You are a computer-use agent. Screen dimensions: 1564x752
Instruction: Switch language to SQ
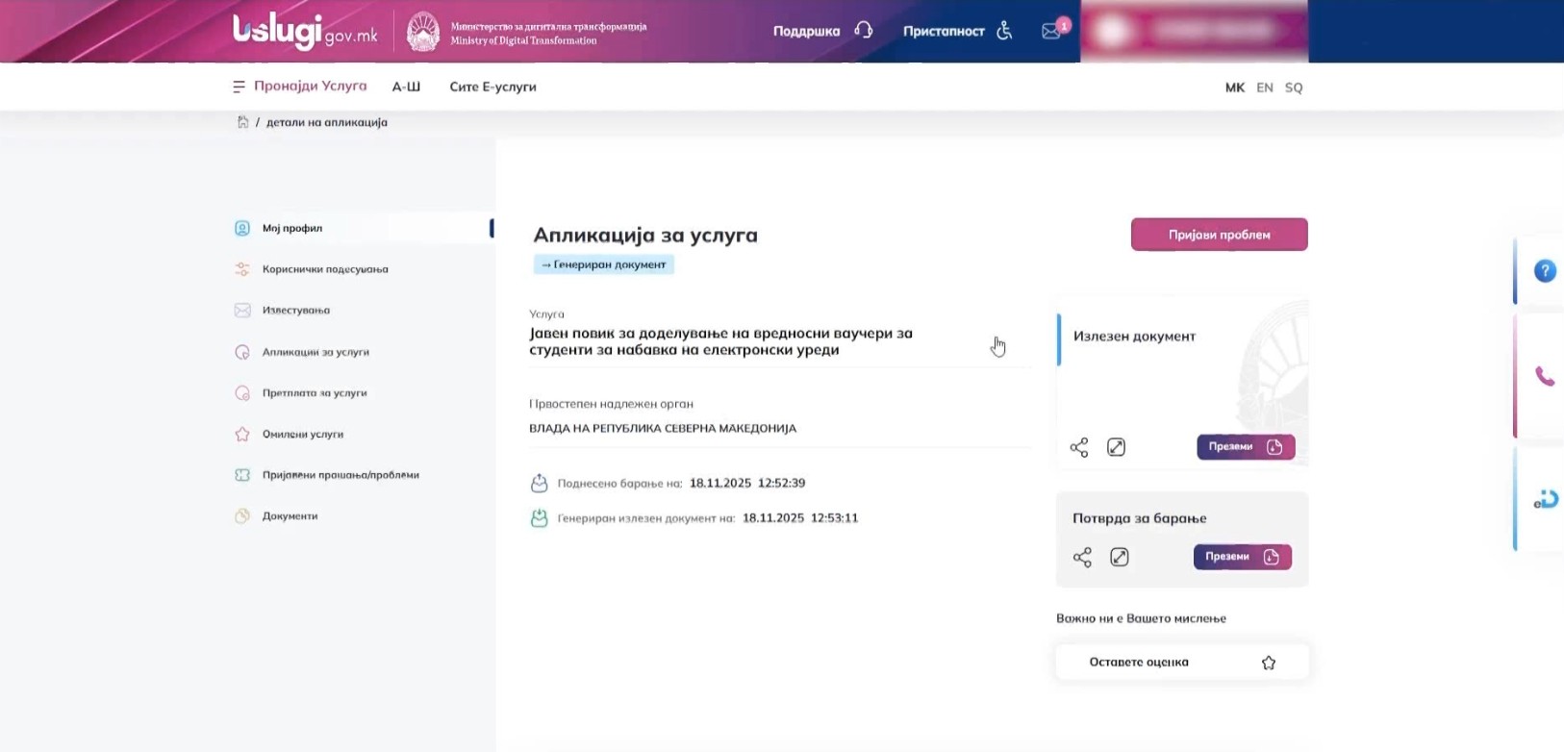click(1294, 88)
